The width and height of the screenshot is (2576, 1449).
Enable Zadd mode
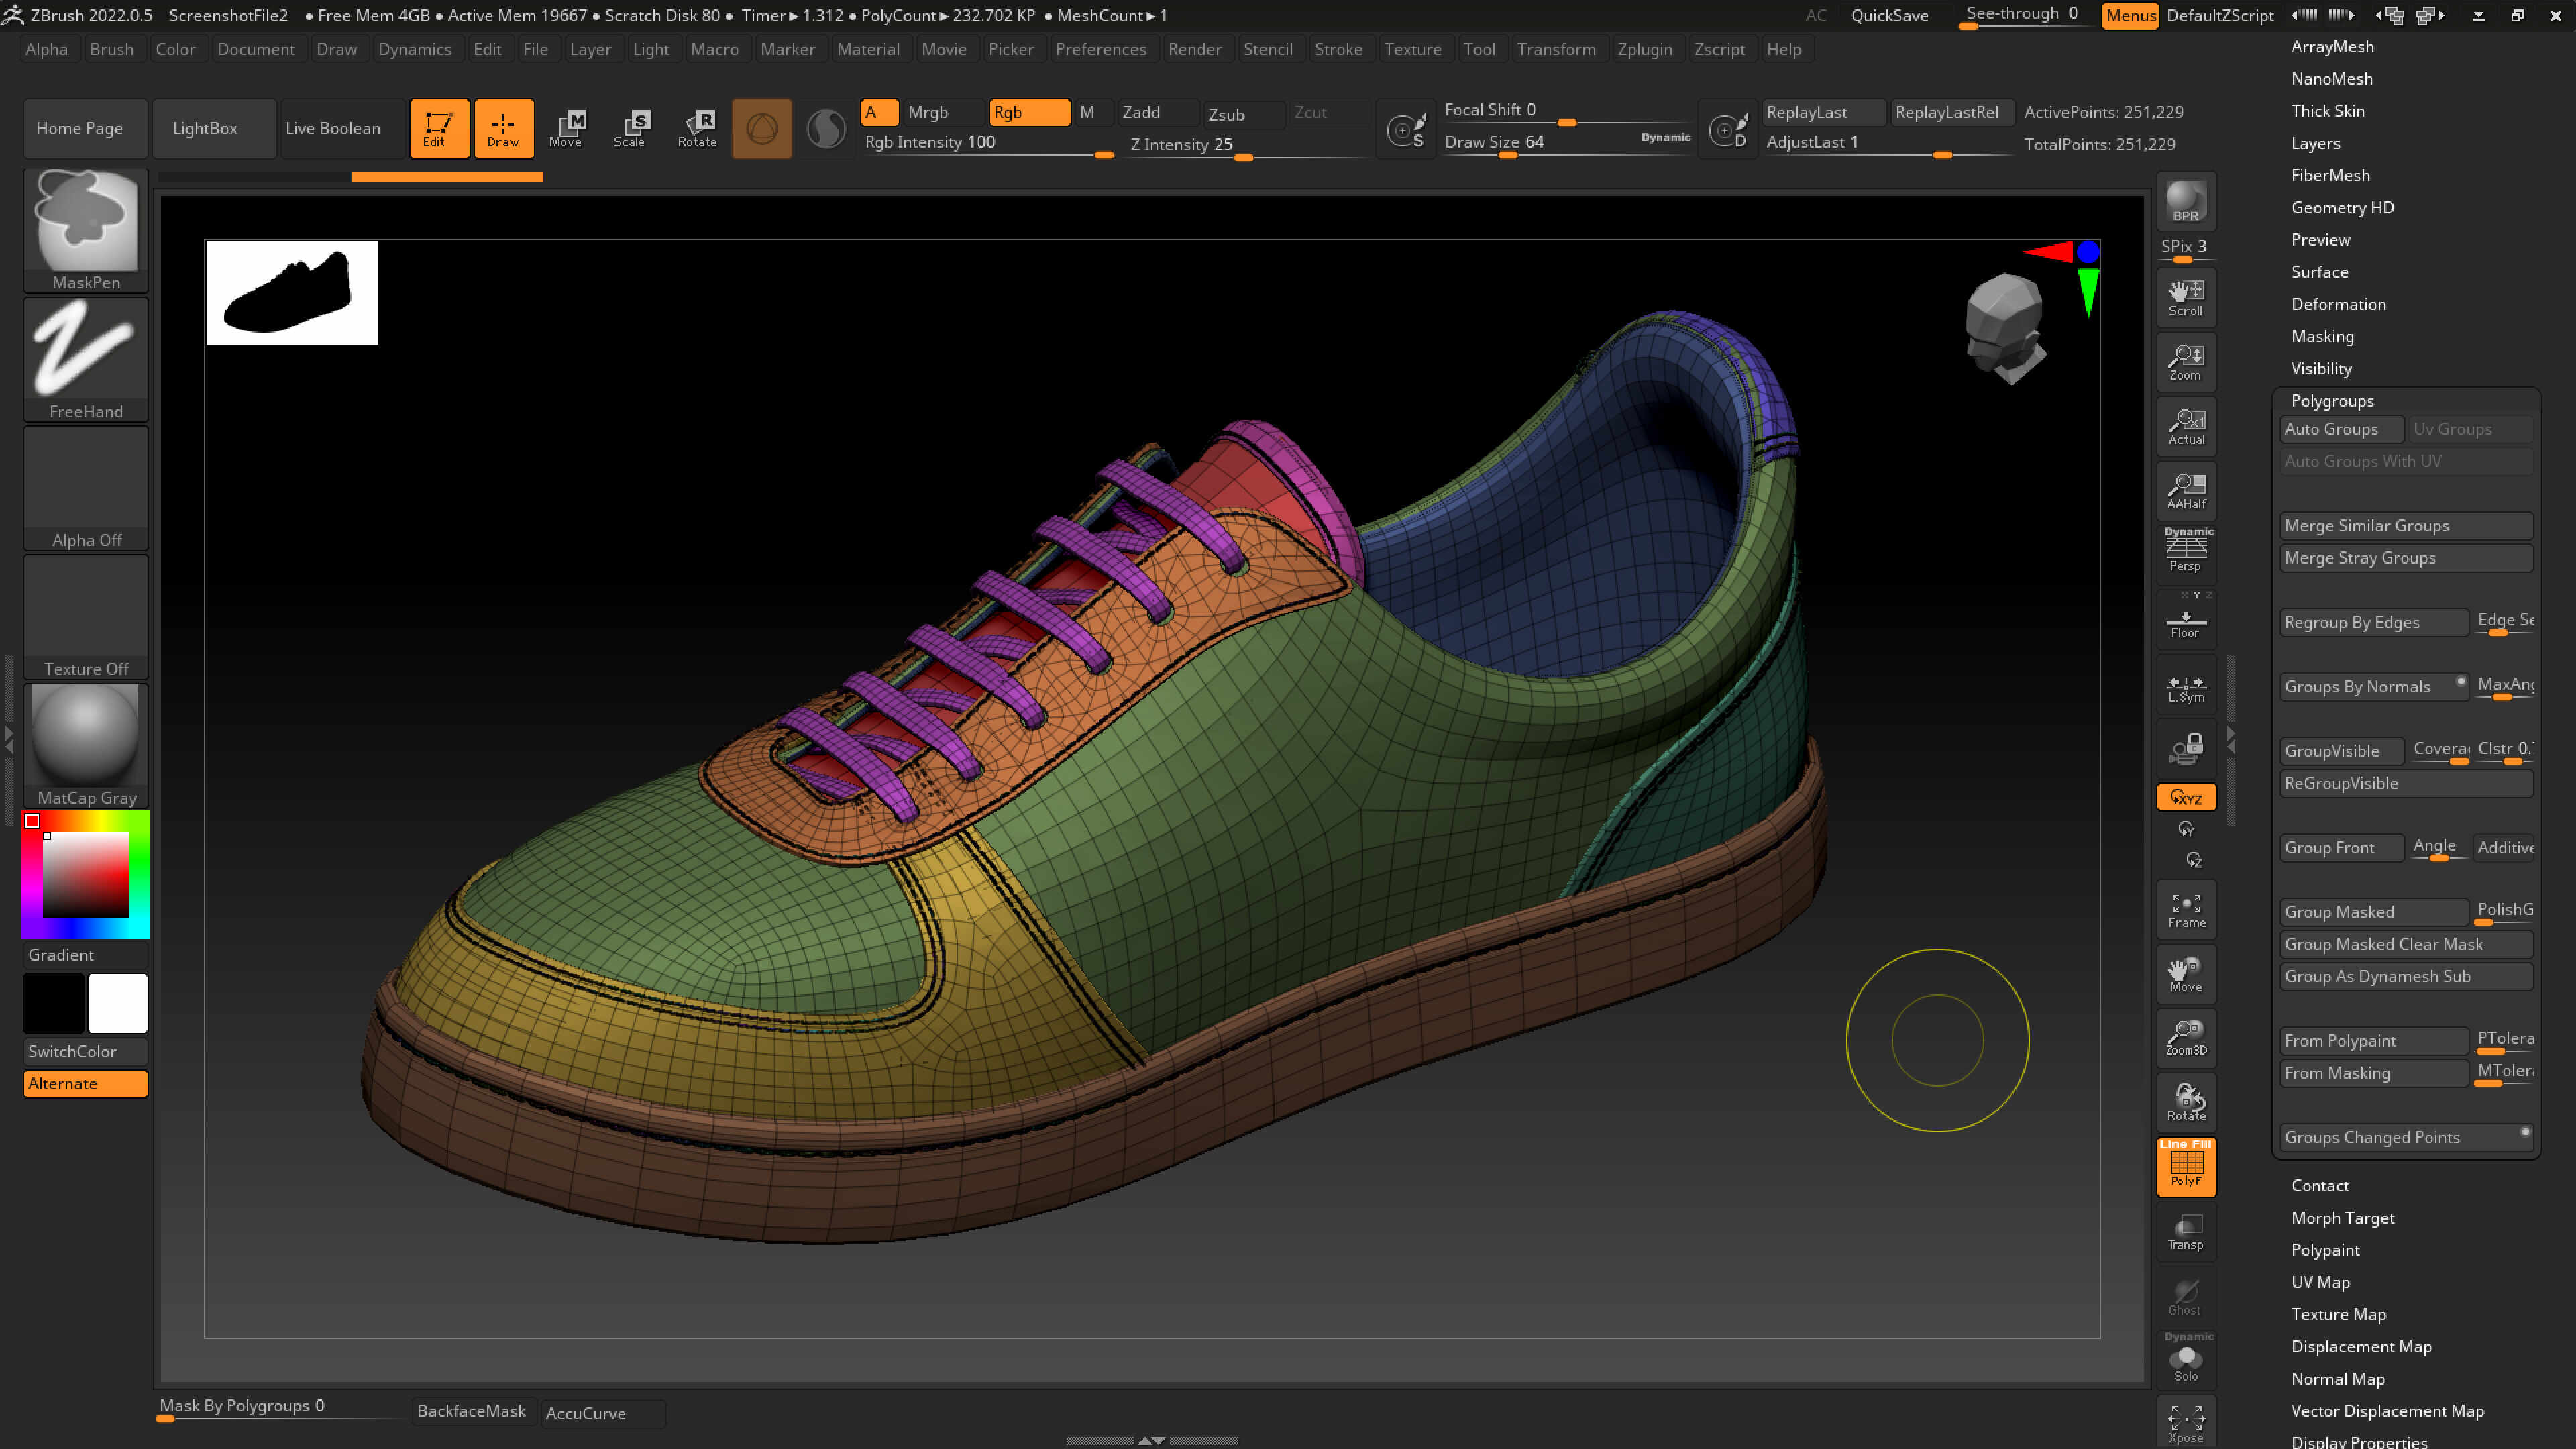point(1156,112)
